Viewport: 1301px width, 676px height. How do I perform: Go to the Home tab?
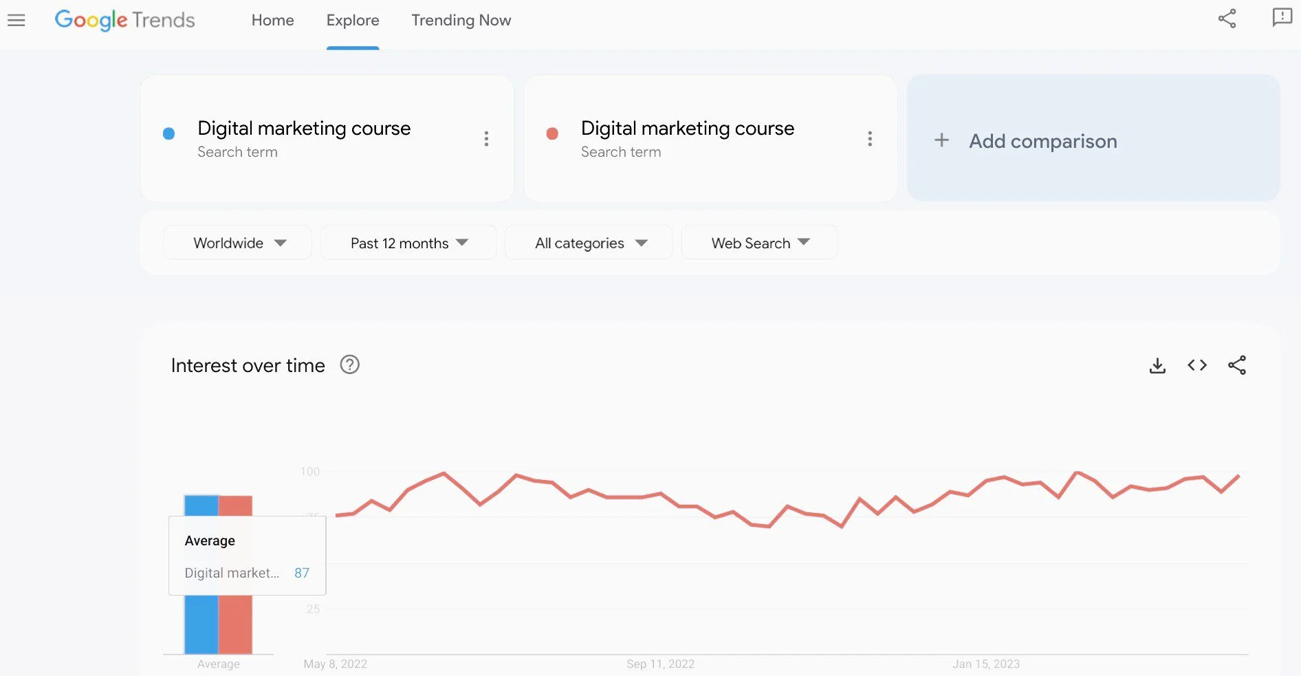[x=272, y=21]
